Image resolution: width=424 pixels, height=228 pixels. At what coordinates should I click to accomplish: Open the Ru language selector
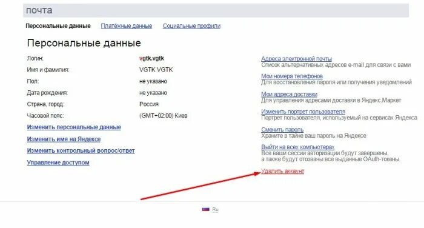pos(215,209)
